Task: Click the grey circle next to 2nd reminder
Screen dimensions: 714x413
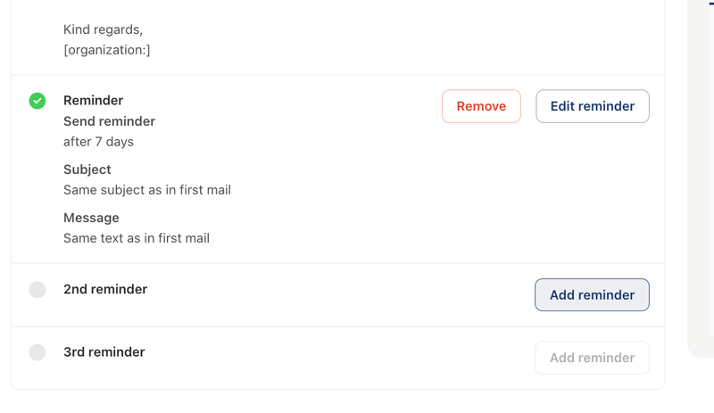Action: point(37,289)
